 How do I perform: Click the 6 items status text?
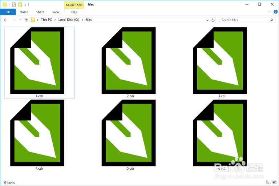[x=9, y=183]
